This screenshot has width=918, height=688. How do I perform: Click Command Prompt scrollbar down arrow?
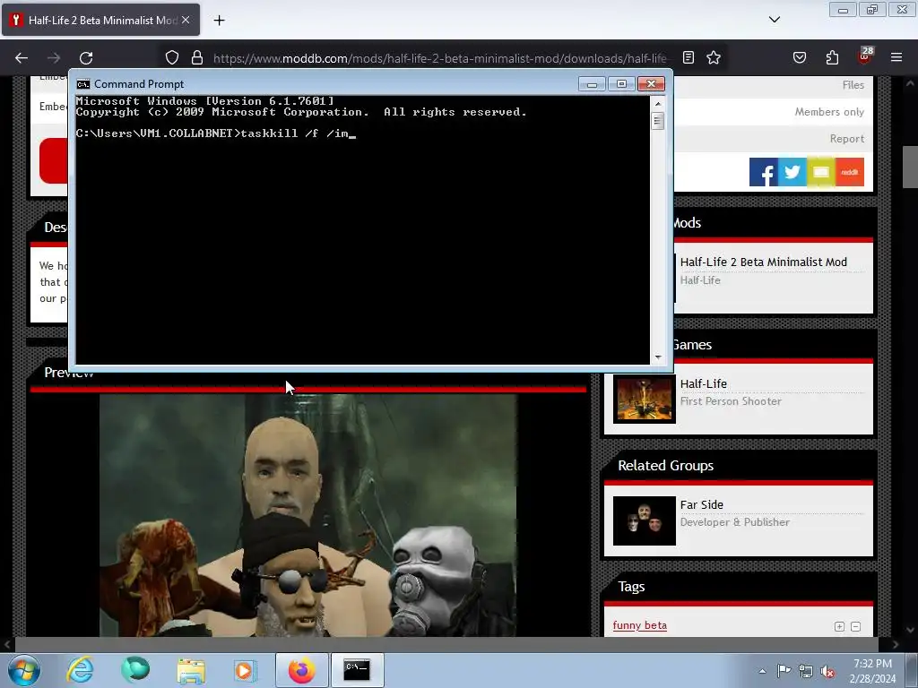658,357
